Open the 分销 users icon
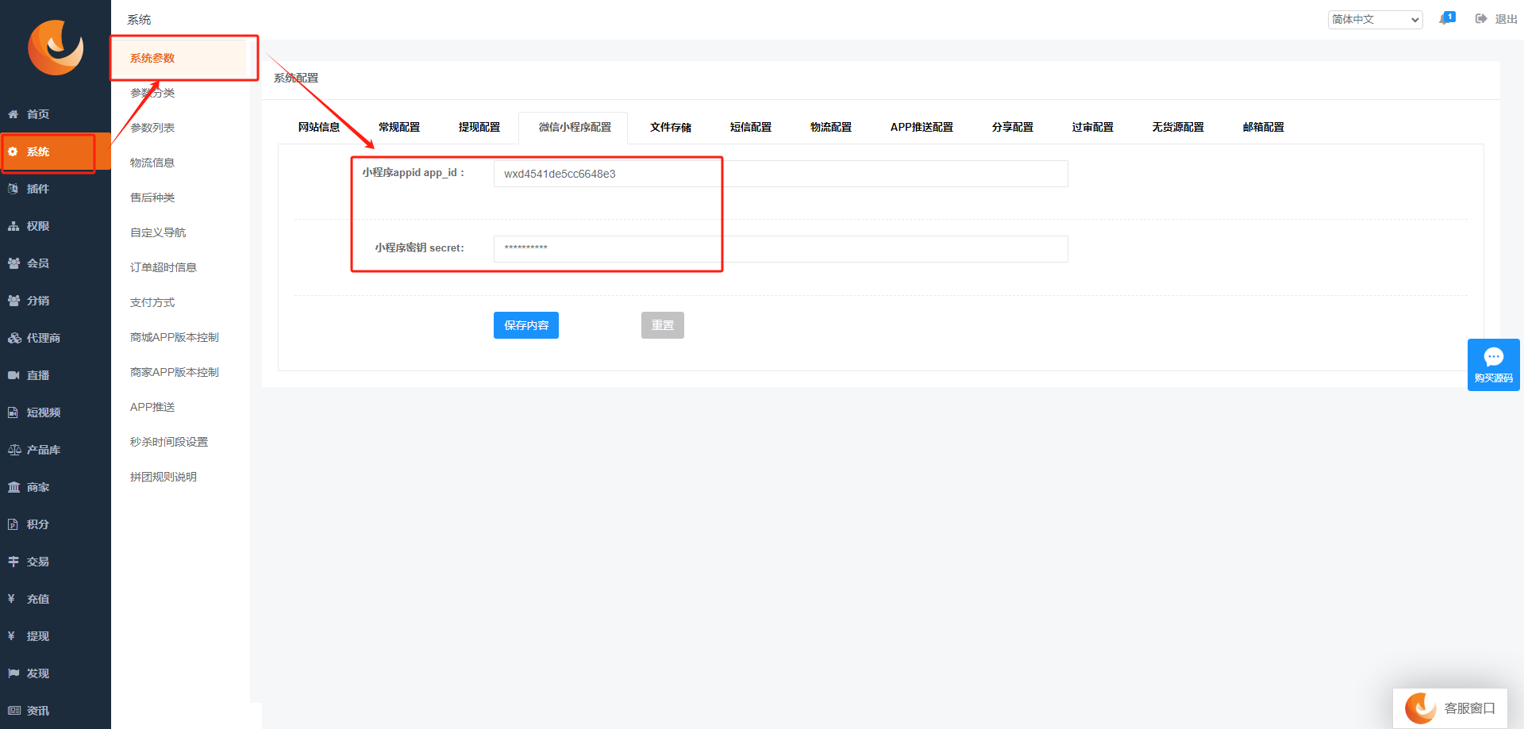The width and height of the screenshot is (1524, 729). pos(13,301)
